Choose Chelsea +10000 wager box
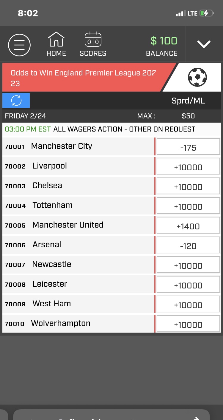The height and width of the screenshot is (420, 223). (188, 187)
